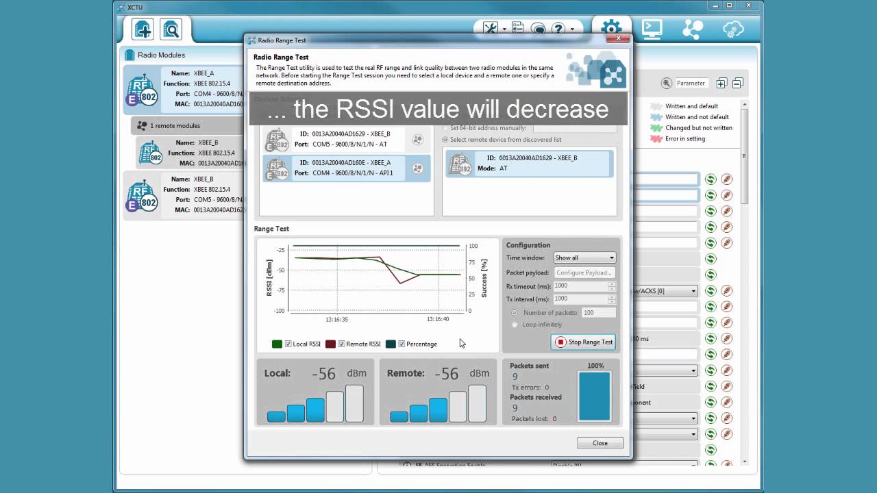Switch to the Consoles working mode tab
The height and width of the screenshot is (493, 877).
click(652, 29)
